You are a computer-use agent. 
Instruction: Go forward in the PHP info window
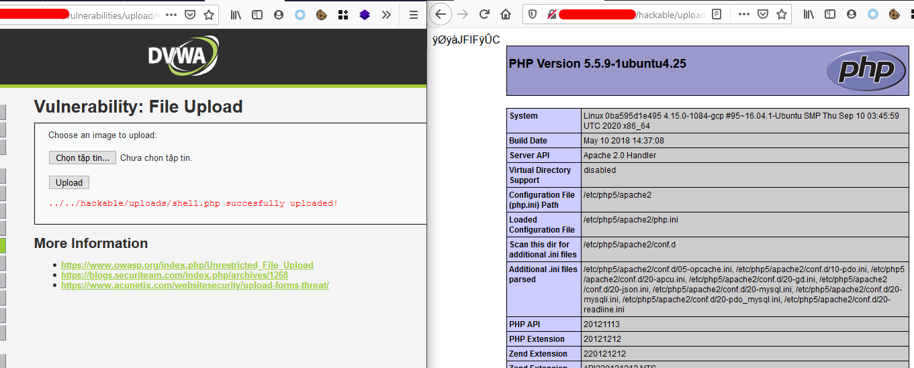[463, 14]
